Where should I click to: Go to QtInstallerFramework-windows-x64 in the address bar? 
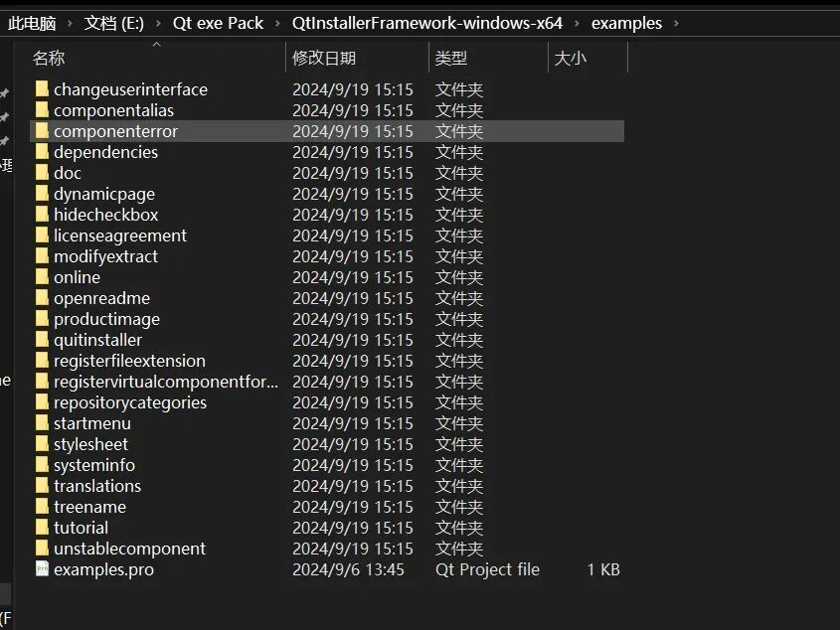pyautogui.click(x=427, y=24)
